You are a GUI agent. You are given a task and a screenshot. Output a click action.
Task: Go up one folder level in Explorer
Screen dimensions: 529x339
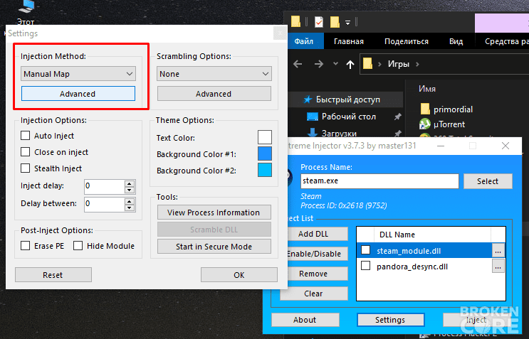tap(350, 64)
